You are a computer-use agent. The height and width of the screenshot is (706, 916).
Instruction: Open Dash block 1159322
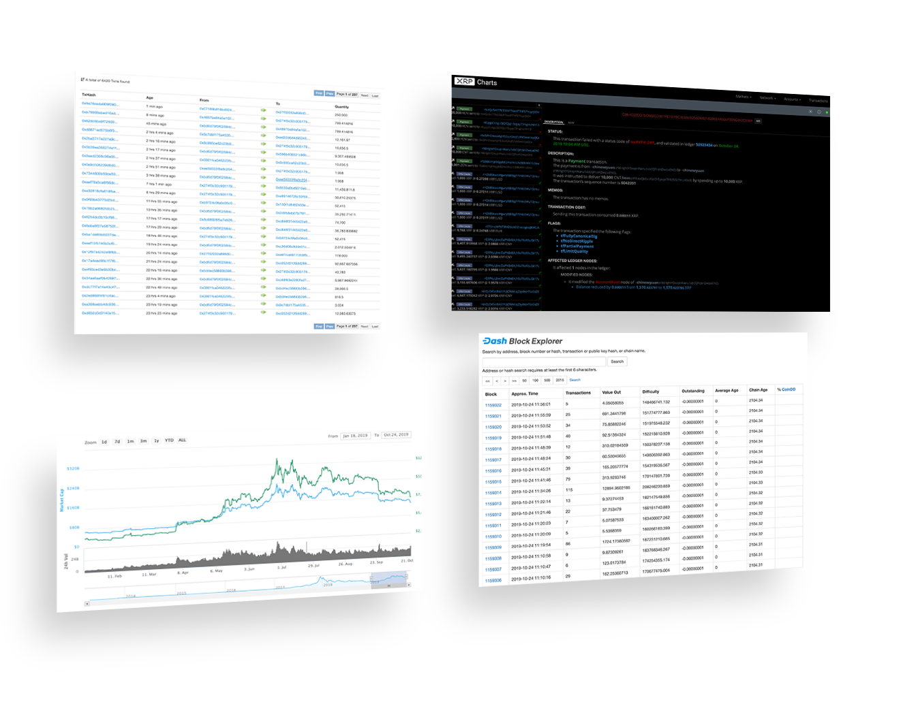[493, 405]
